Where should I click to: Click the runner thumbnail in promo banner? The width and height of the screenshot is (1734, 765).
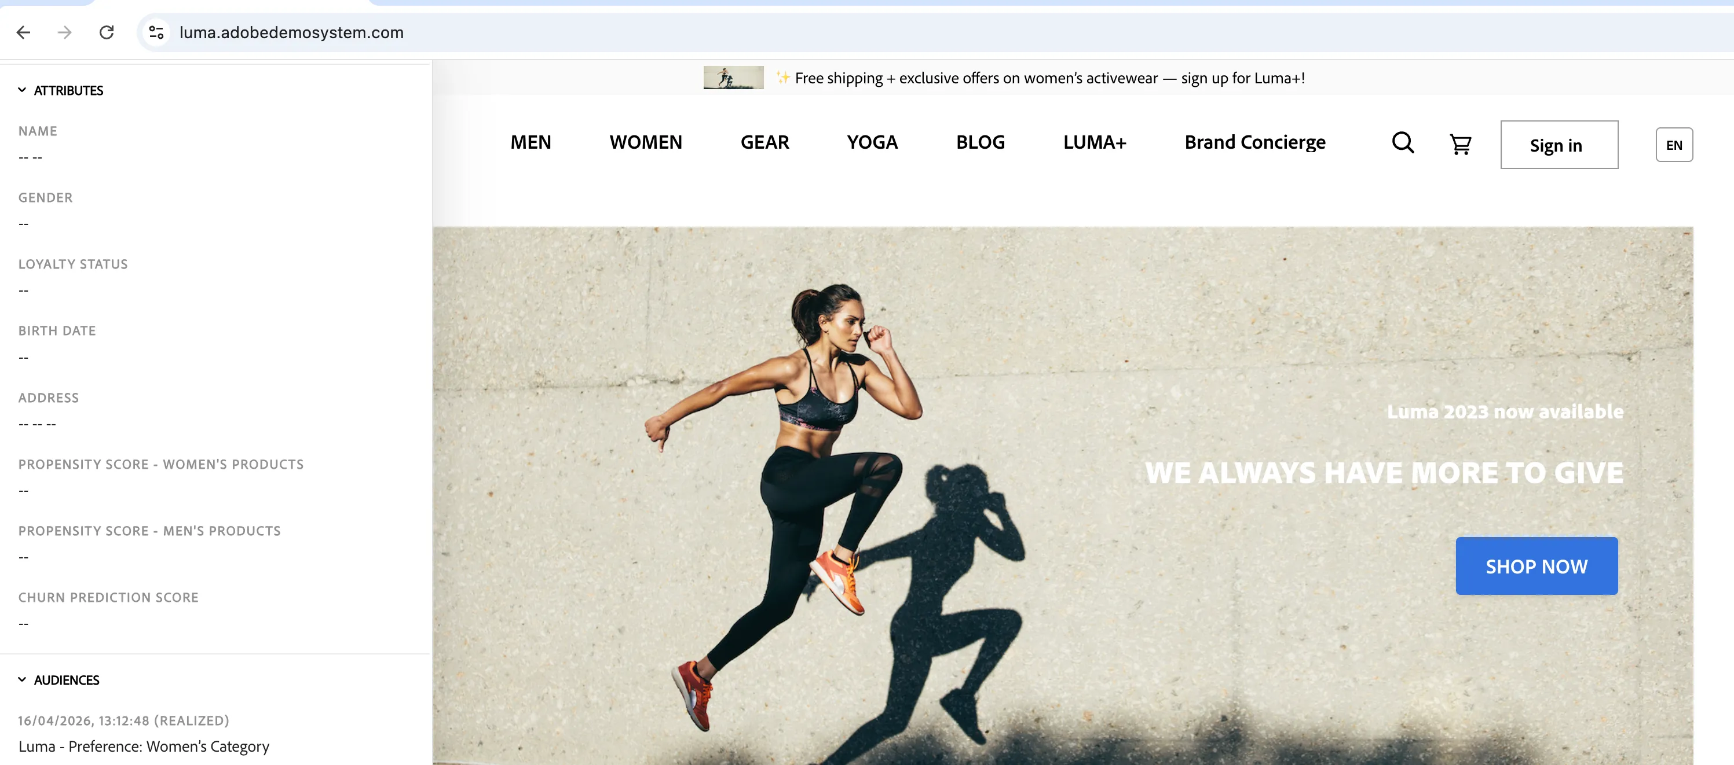click(x=733, y=78)
